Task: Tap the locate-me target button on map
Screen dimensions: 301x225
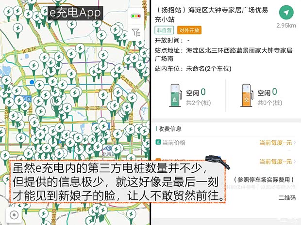Action: [x=14, y=215]
